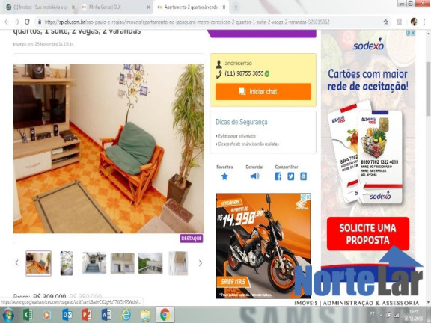
Task: Show next thumbnails with right arrow
Action: tap(200, 263)
